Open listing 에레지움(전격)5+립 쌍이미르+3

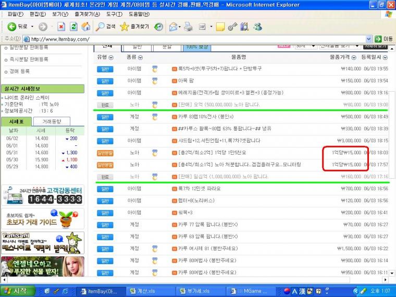point(231,93)
